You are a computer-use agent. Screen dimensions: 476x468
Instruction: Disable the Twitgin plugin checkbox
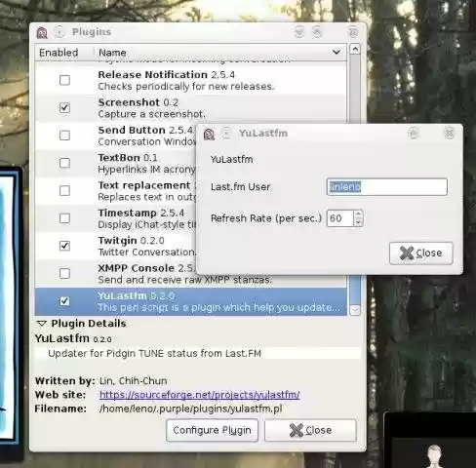tap(64, 246)
